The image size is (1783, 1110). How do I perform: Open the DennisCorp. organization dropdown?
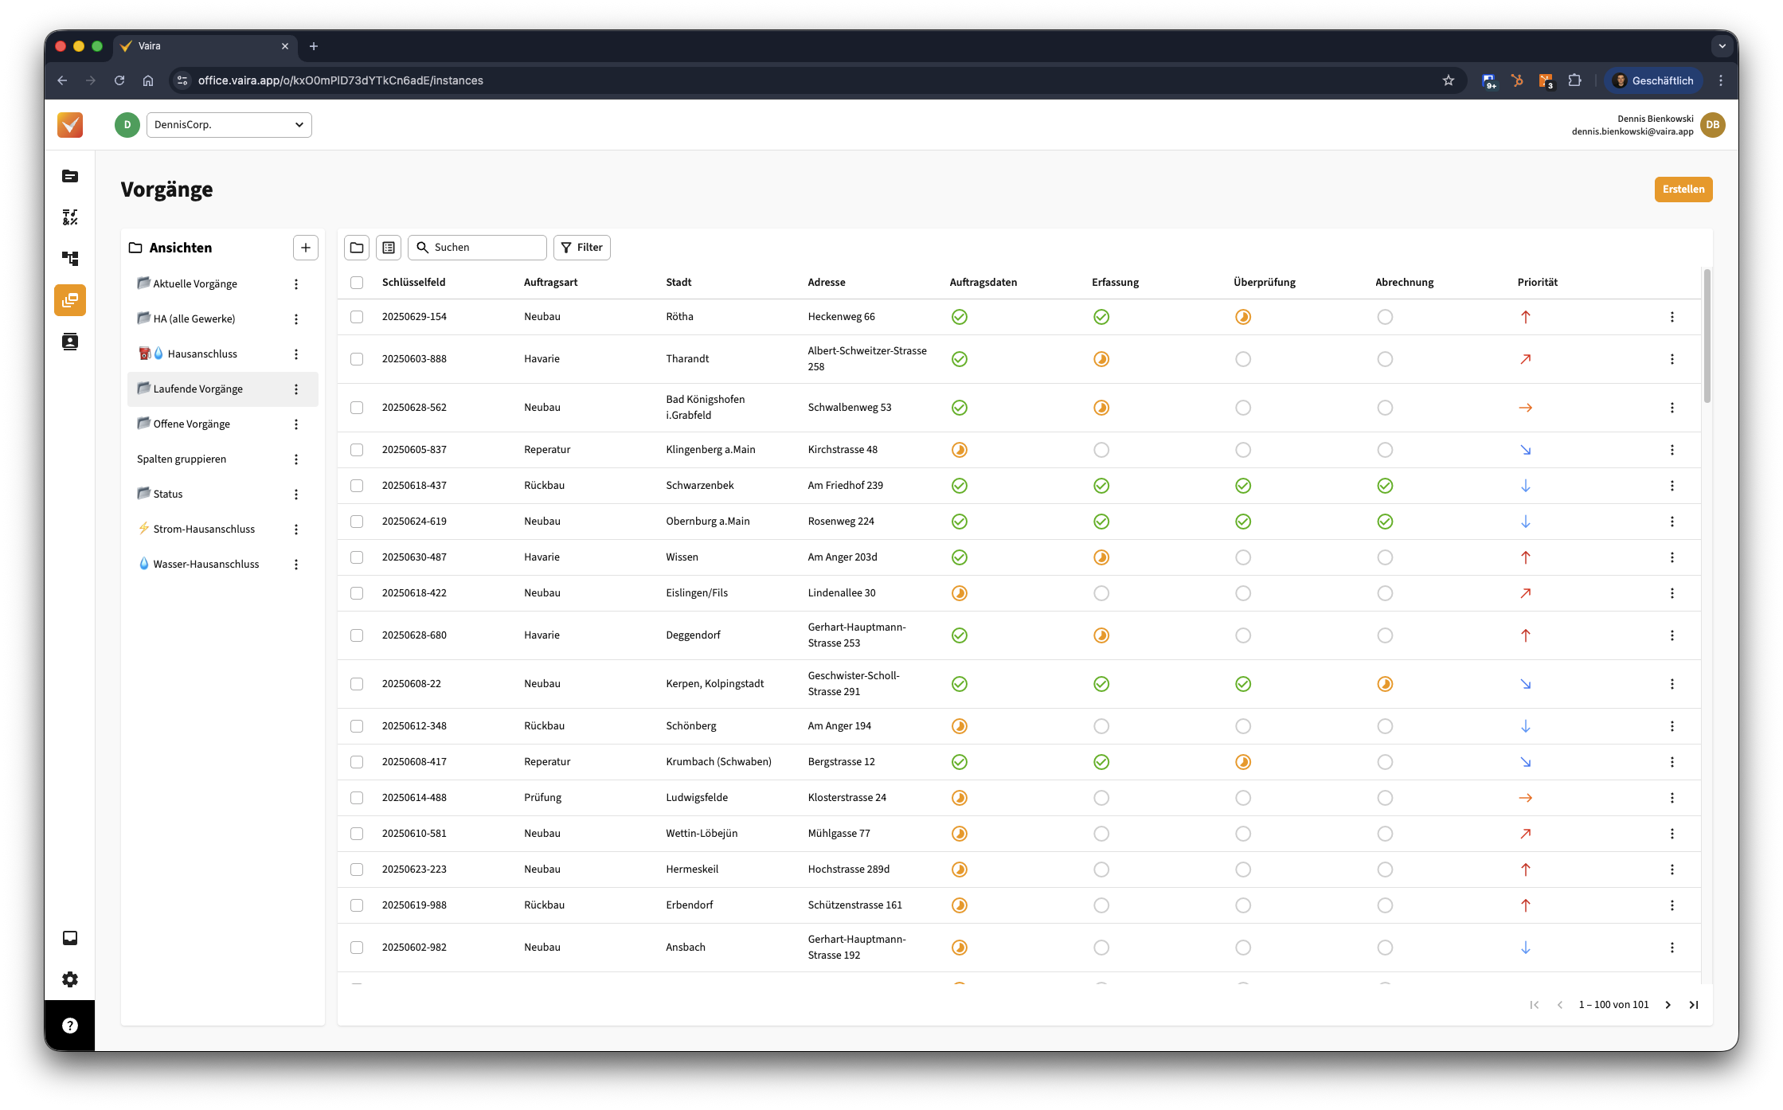229,125
